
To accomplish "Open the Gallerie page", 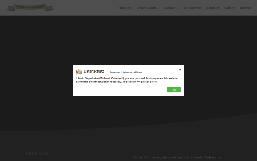I will click(230, 8).
